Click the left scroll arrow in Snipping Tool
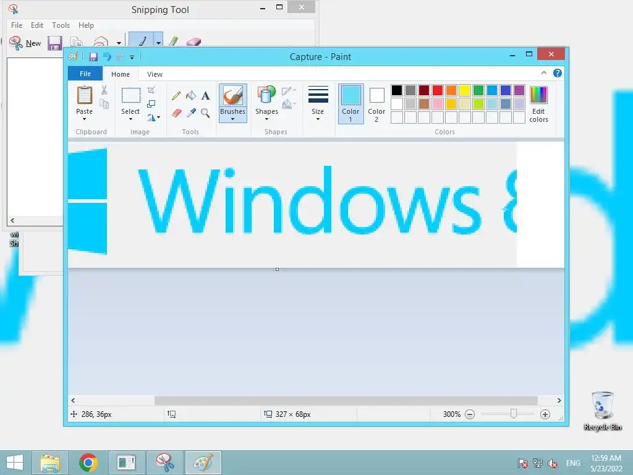 [12, 221]
